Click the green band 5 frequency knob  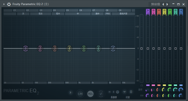click(170, 90)
